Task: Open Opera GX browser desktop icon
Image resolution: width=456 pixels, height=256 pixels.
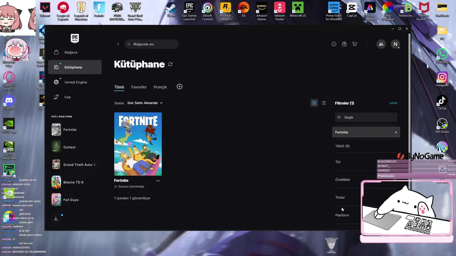Action: tap(9, 81)
